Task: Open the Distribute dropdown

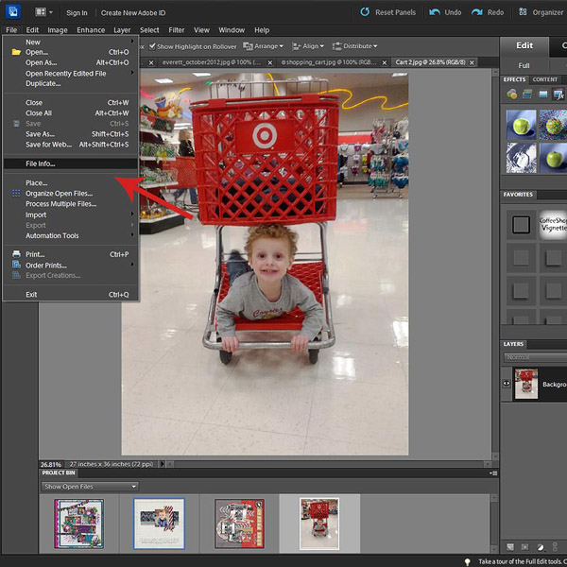Action: [x=354, y=46]
